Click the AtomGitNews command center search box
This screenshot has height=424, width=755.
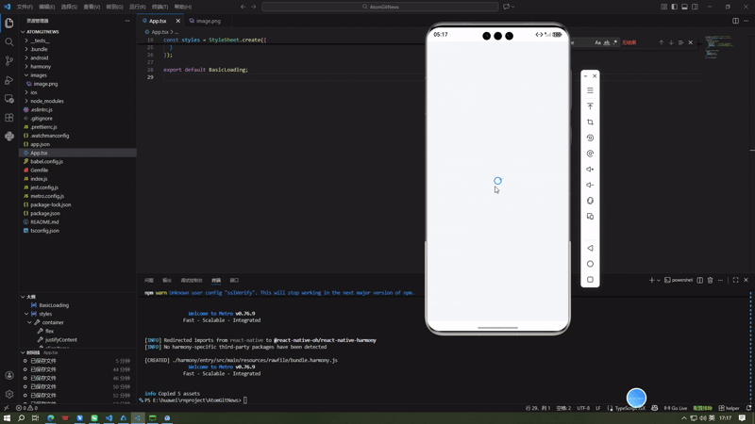(380, 7)
